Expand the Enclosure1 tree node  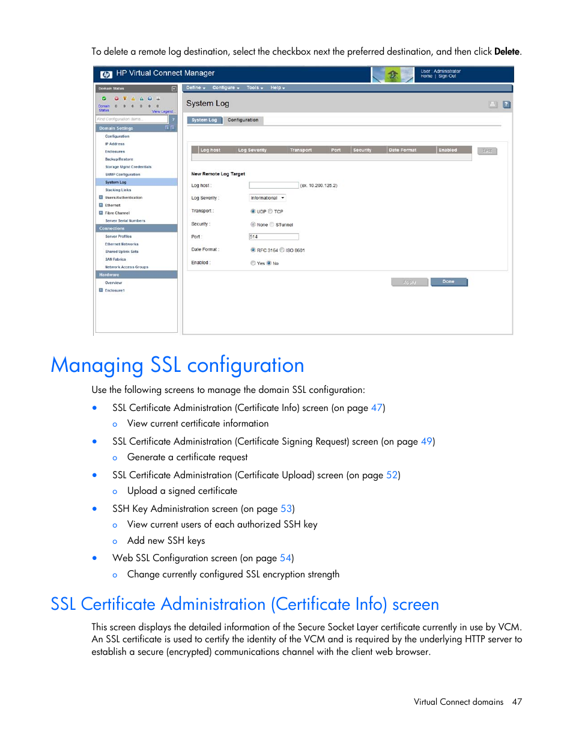click(x=101, y=290)
